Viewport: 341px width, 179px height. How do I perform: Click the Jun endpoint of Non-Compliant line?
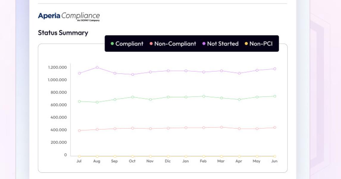274,127
